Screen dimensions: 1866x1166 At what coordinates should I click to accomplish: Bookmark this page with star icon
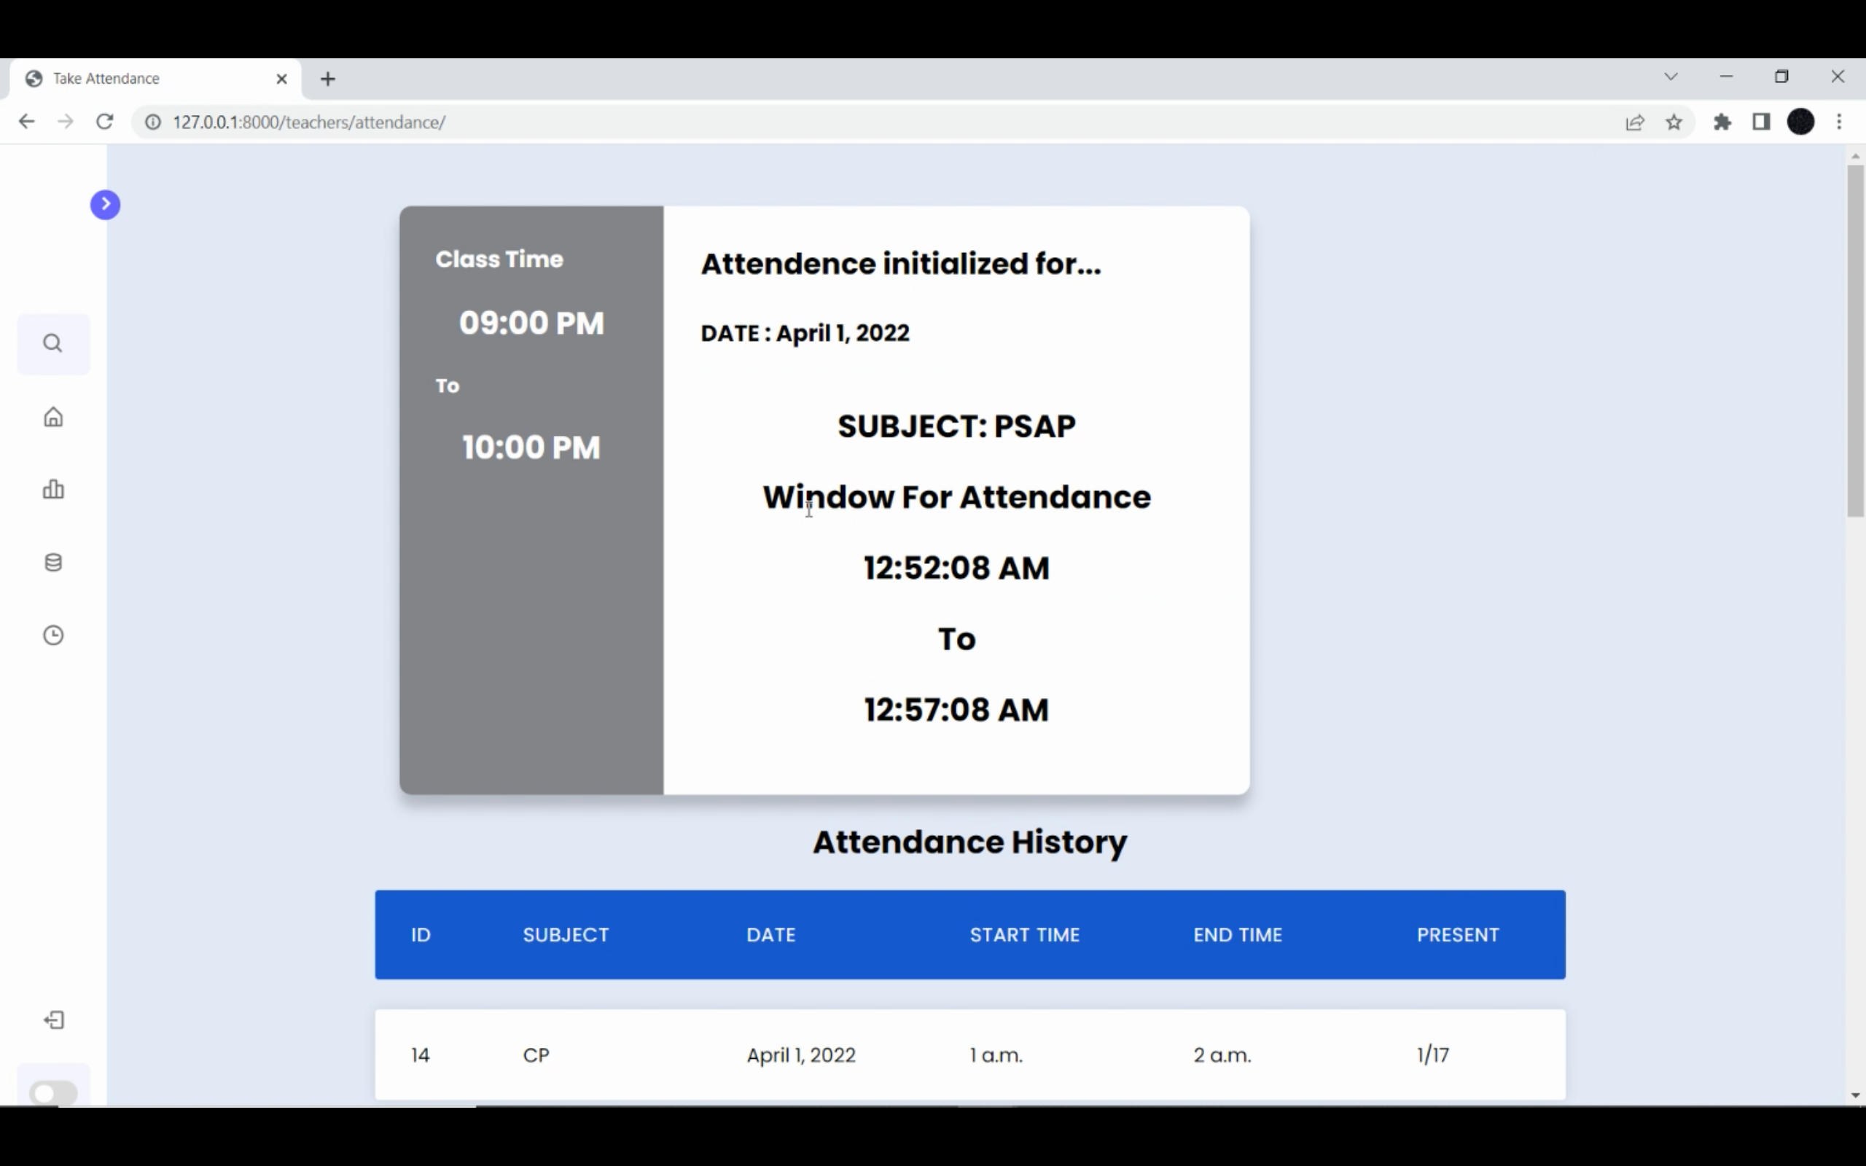click(1674, 122)
